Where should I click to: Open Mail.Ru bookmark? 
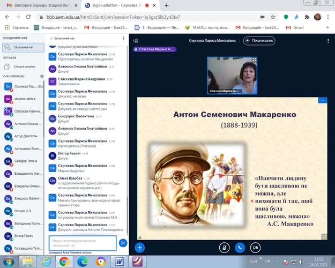click(207, 27)
